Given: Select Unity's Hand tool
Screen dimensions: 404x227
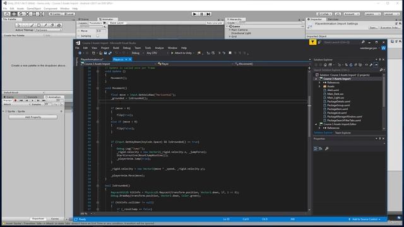Looking at the screenshot, I should pos(7,14).
